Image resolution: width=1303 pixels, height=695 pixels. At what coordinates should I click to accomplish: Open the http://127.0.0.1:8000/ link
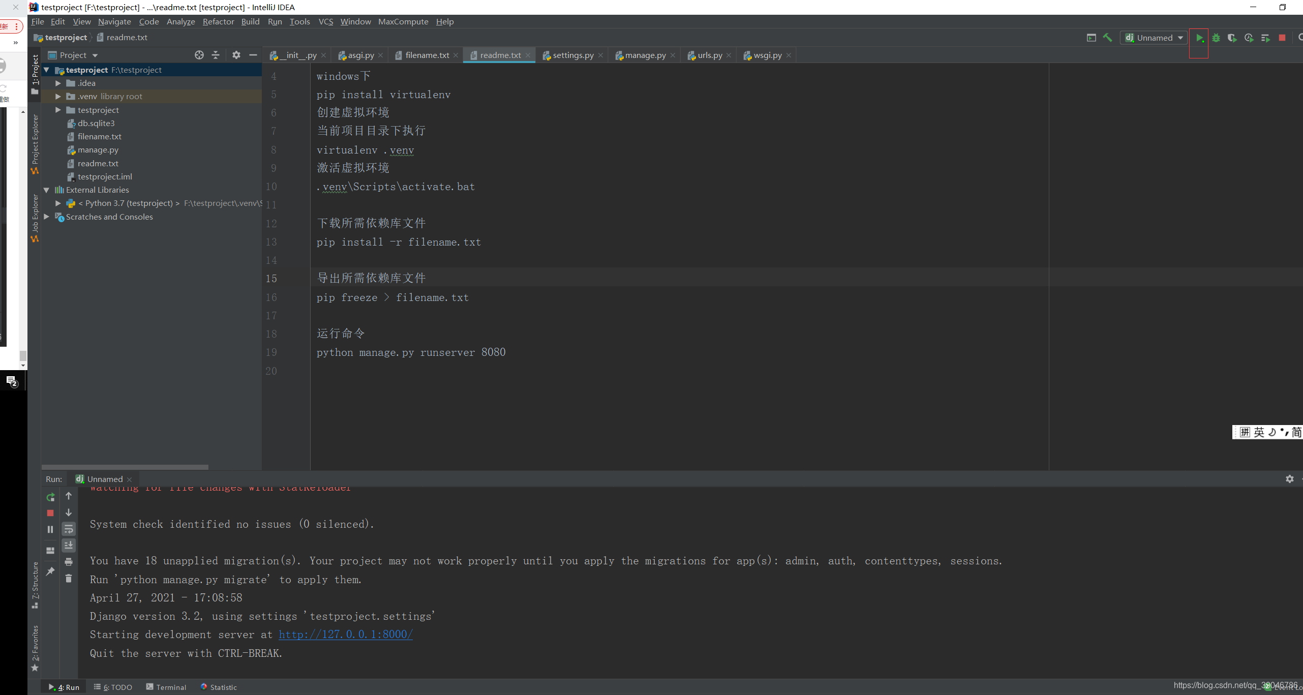tap(345, 634)
